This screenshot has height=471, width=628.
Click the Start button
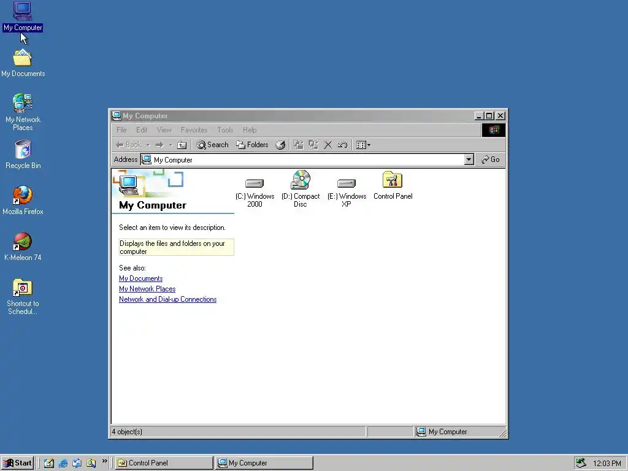point(17,463)
